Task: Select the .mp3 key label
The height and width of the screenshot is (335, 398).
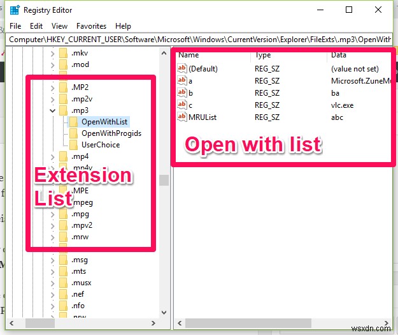Action: (80, 110)
